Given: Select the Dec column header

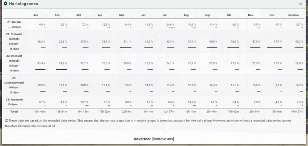Looking at the screenshot, I should point(272,15).
